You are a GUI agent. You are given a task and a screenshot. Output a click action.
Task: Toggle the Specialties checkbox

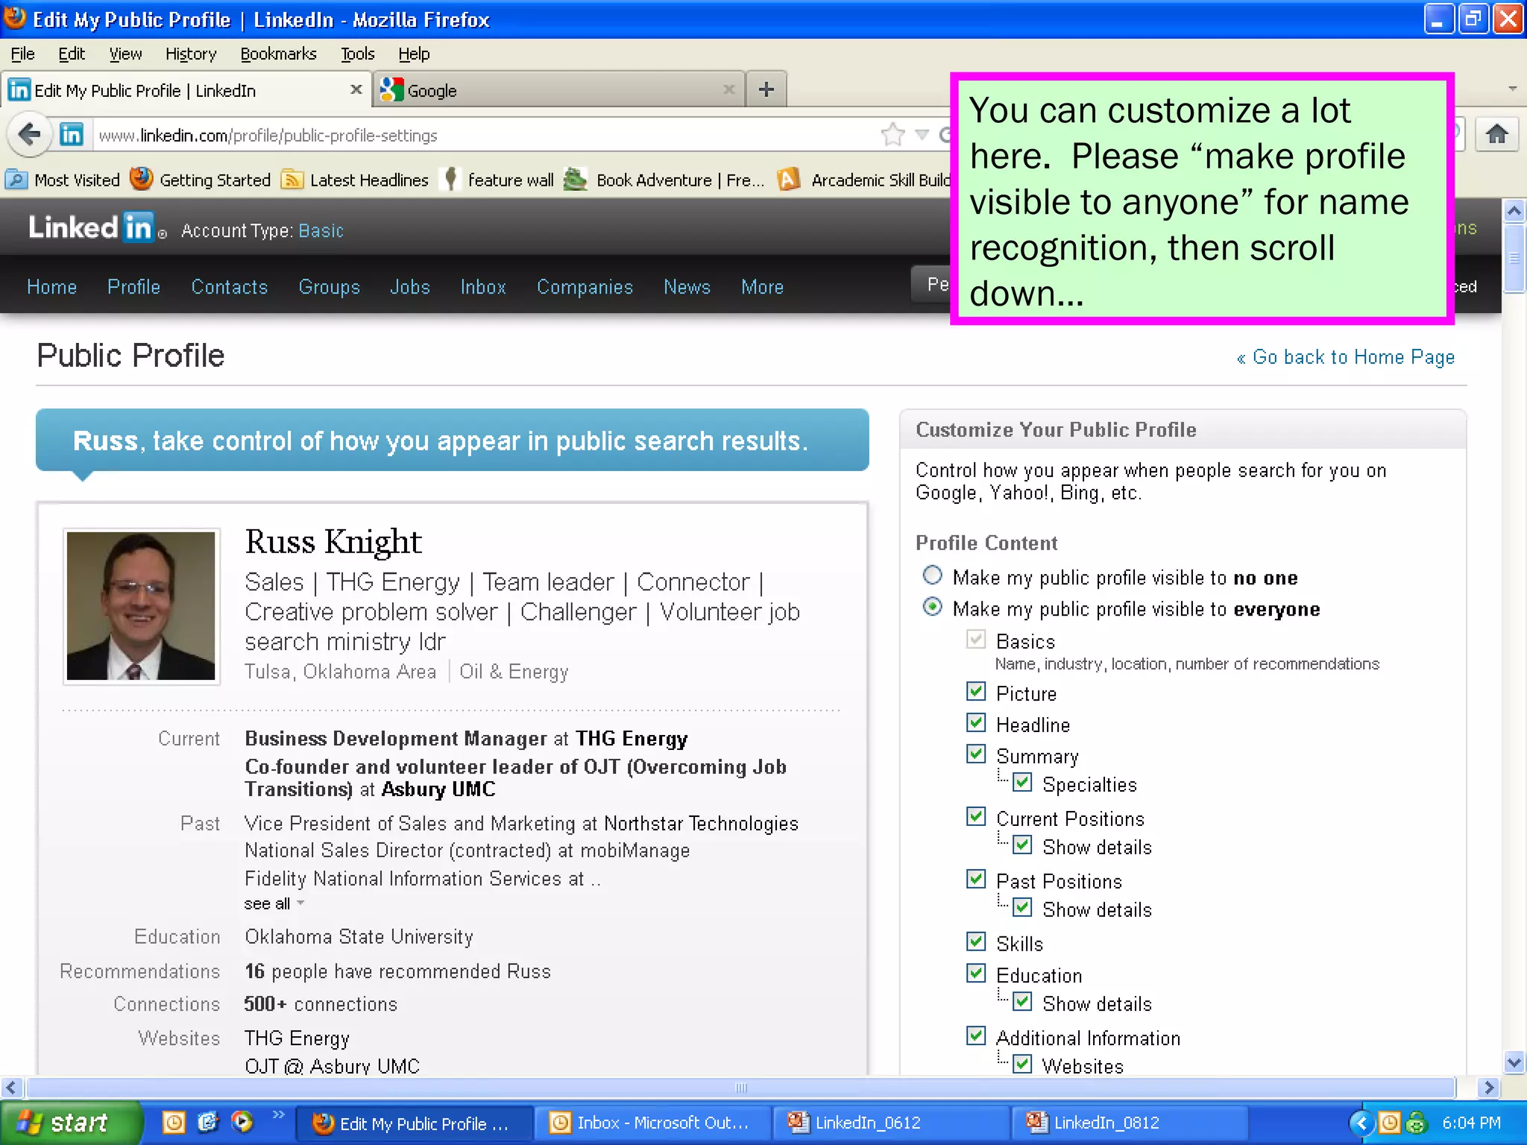pyautogui.click(x=1022, y=783)
